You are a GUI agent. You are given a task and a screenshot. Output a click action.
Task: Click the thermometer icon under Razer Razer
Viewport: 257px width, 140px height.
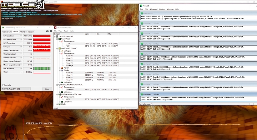pyautogui.click(x=62, y=41)
